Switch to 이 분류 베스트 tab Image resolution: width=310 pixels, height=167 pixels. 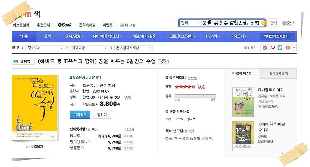coord(242,73)
